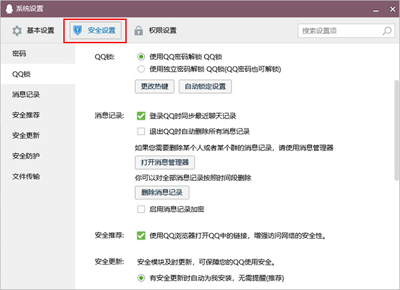Image resolution: width=400 pixels, height=290 pixels.
Task: Open the 基本设置 tab
Action: coord(33,31)
